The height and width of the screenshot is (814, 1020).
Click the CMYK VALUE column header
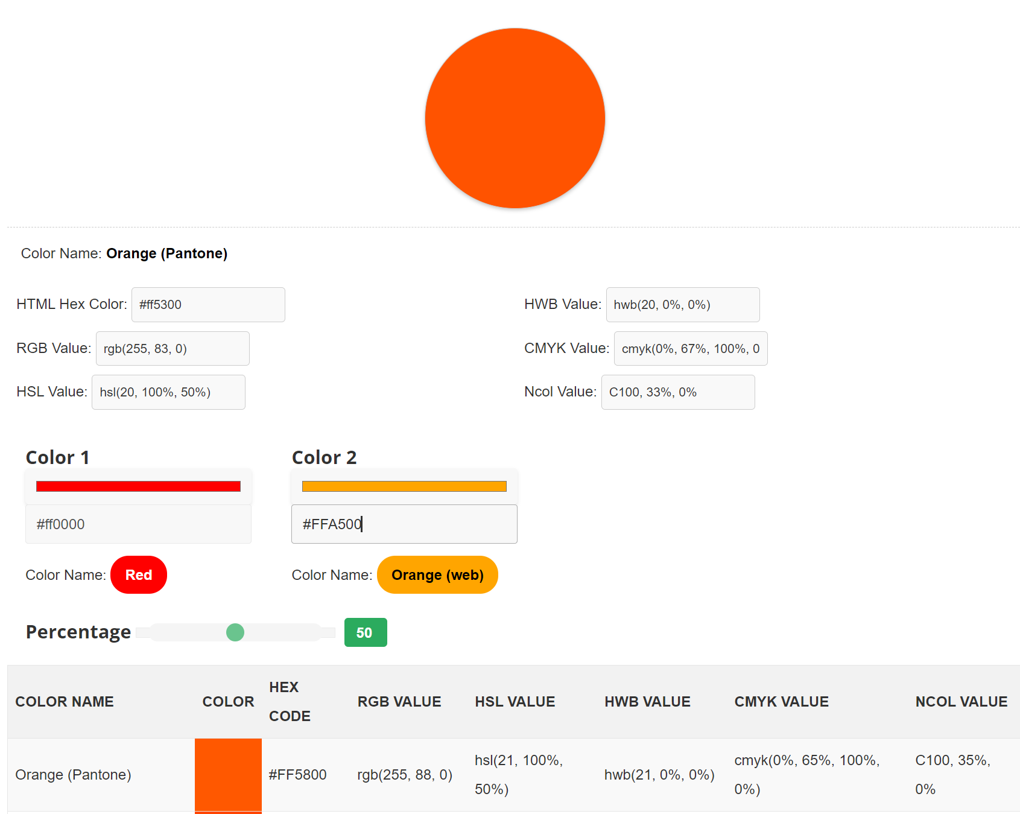(782, 702)
